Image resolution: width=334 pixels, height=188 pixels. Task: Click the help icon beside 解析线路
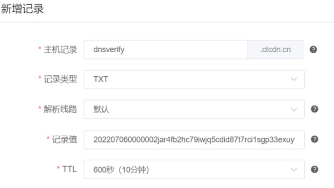315,109
